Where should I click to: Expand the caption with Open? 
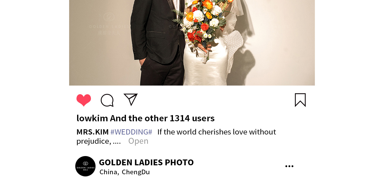(138, 141)
